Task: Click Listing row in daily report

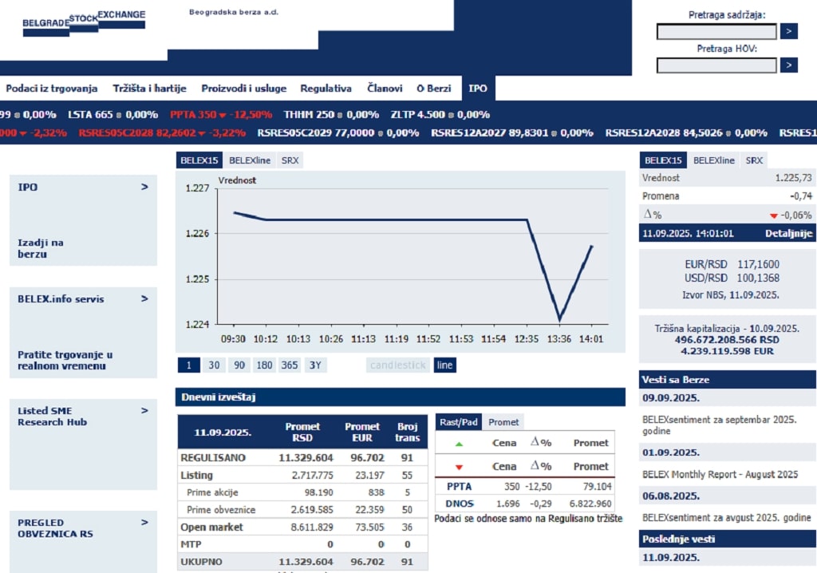Action: coord(302,475)
